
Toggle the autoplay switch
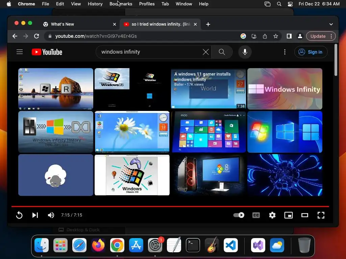[x=239, y=215]
